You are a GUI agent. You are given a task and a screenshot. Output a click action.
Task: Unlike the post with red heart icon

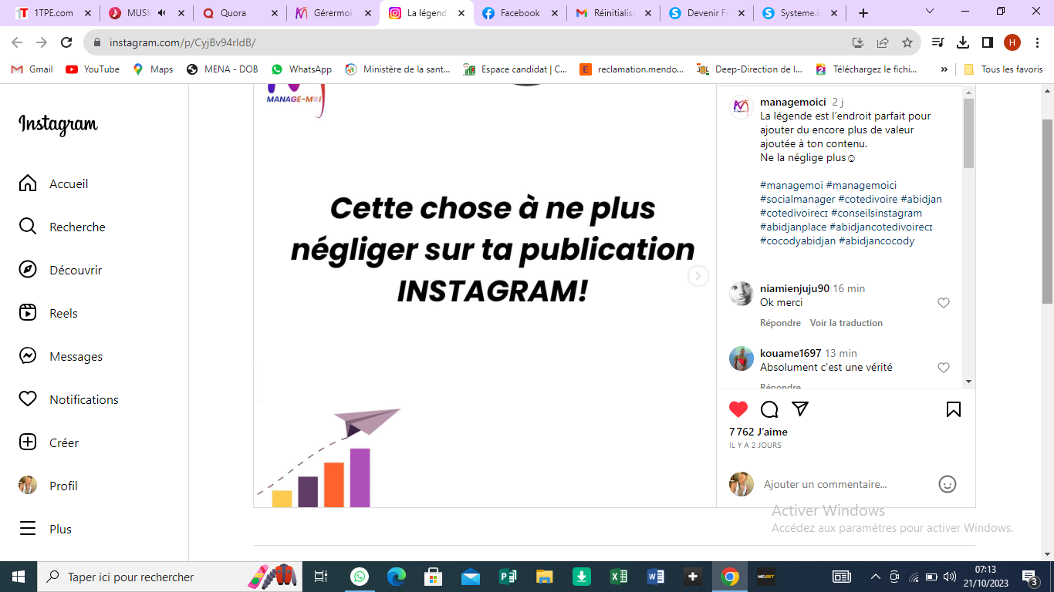tap(738, 409)
